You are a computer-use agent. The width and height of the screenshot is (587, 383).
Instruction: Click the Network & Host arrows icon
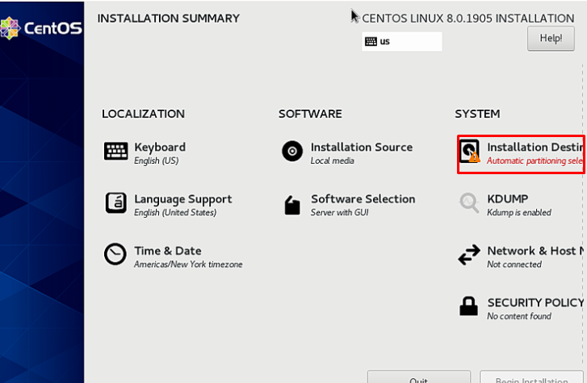(469, 255)
